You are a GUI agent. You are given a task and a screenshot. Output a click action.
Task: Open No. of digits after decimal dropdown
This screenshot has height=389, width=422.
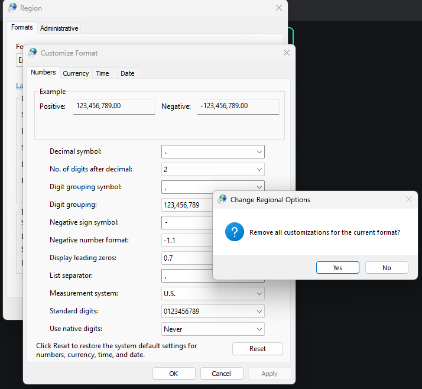click(259, 170)
